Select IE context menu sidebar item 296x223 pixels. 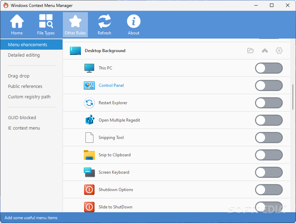click(x=31, y=128)
